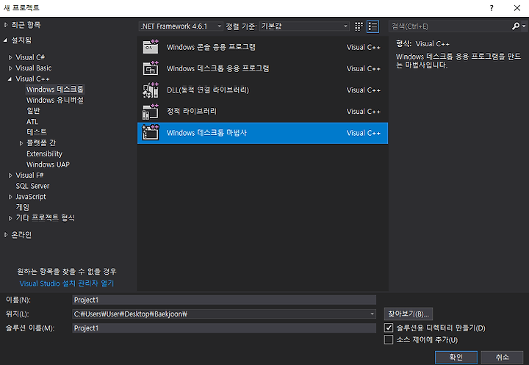Select the Extensibility category
Viewport: 529px width, 365px height.
[45, 153]
